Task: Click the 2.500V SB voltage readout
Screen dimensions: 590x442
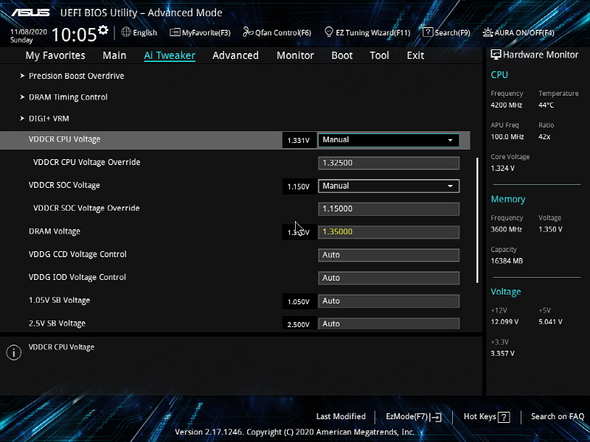Action: click(x=299, y=324)
